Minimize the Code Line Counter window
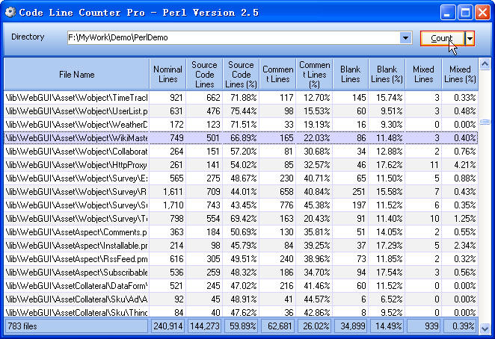495x339 pixels. [x=448, y=12]
